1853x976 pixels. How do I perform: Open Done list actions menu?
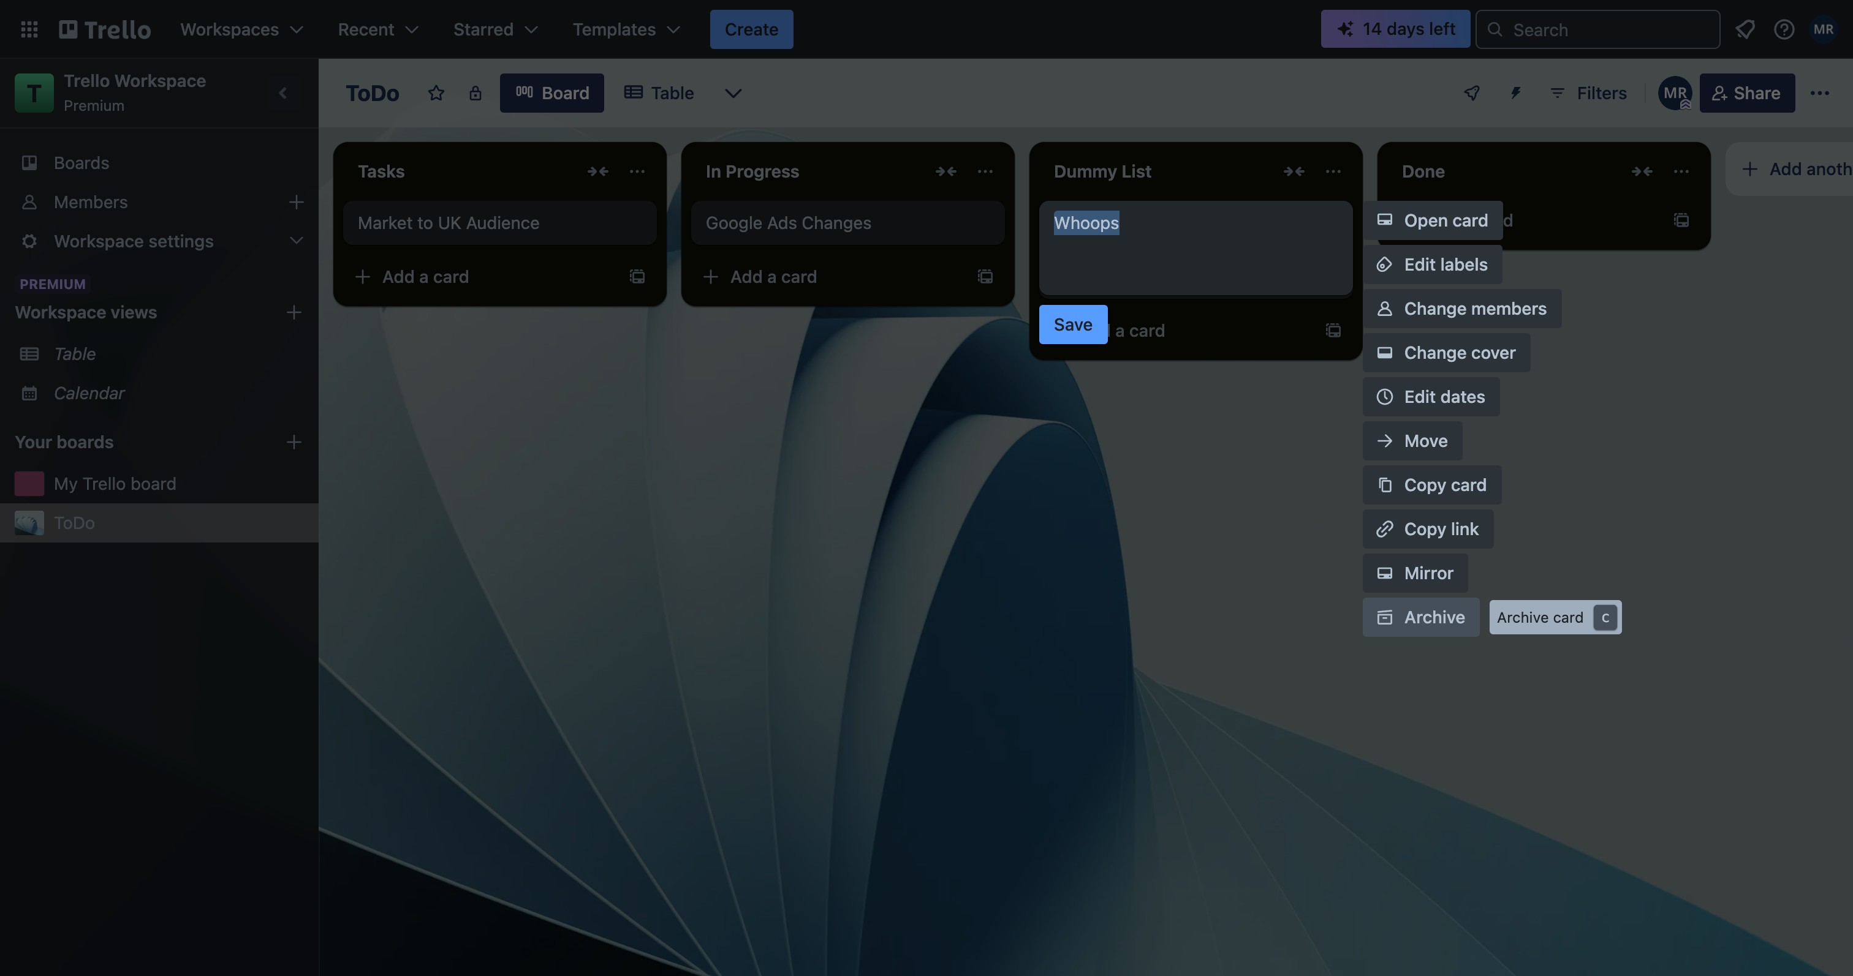[1682, 171]
